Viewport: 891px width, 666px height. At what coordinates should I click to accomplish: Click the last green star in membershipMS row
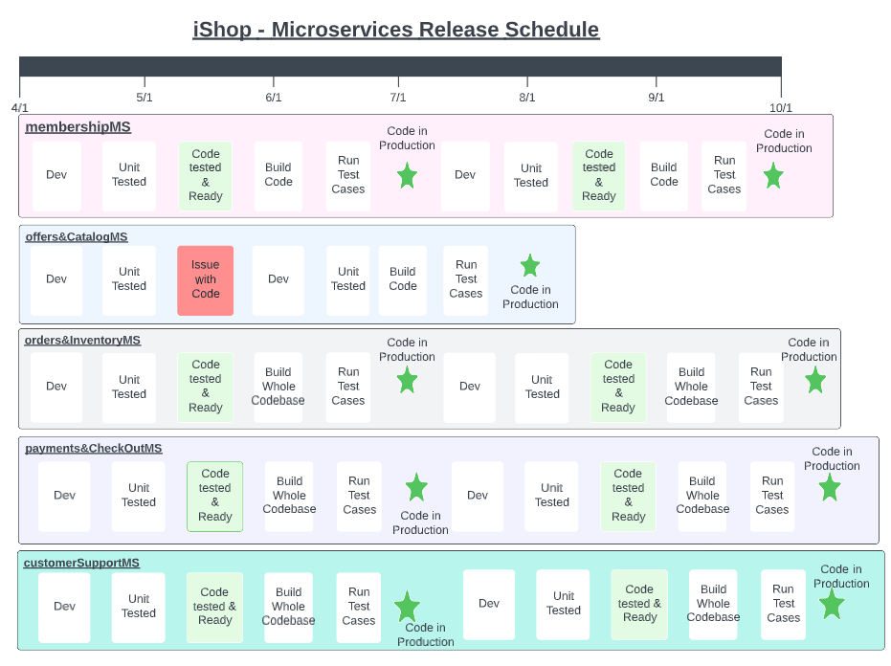pos(773,176)
